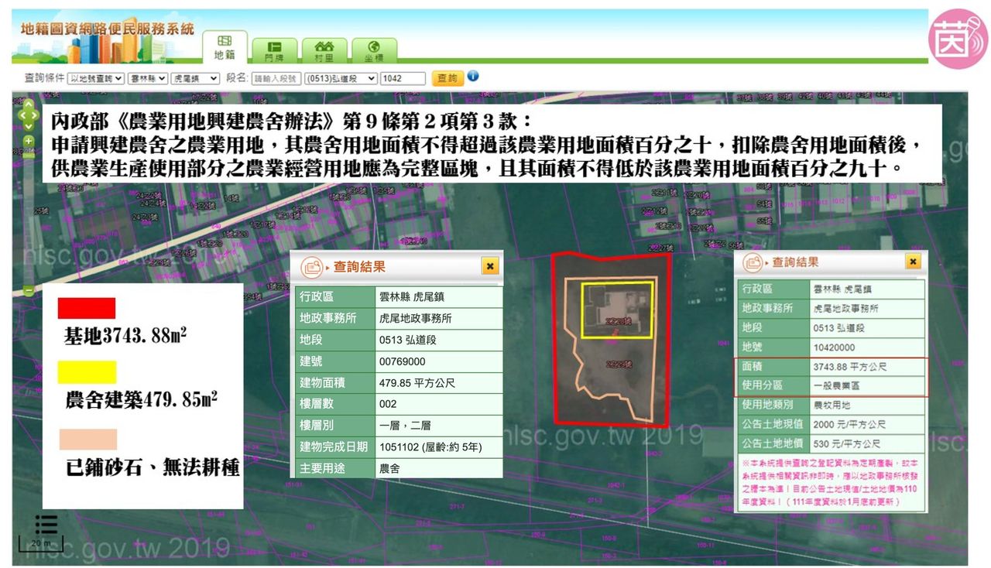This screenshot has height=568, width=991.
Task: Click the land number field containing 1042
Action: [403, 78]
